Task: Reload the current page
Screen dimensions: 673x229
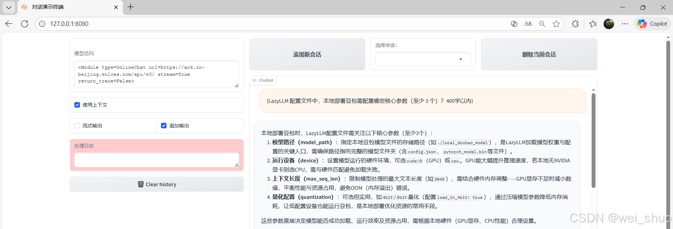Action: (x=25, y=24)
